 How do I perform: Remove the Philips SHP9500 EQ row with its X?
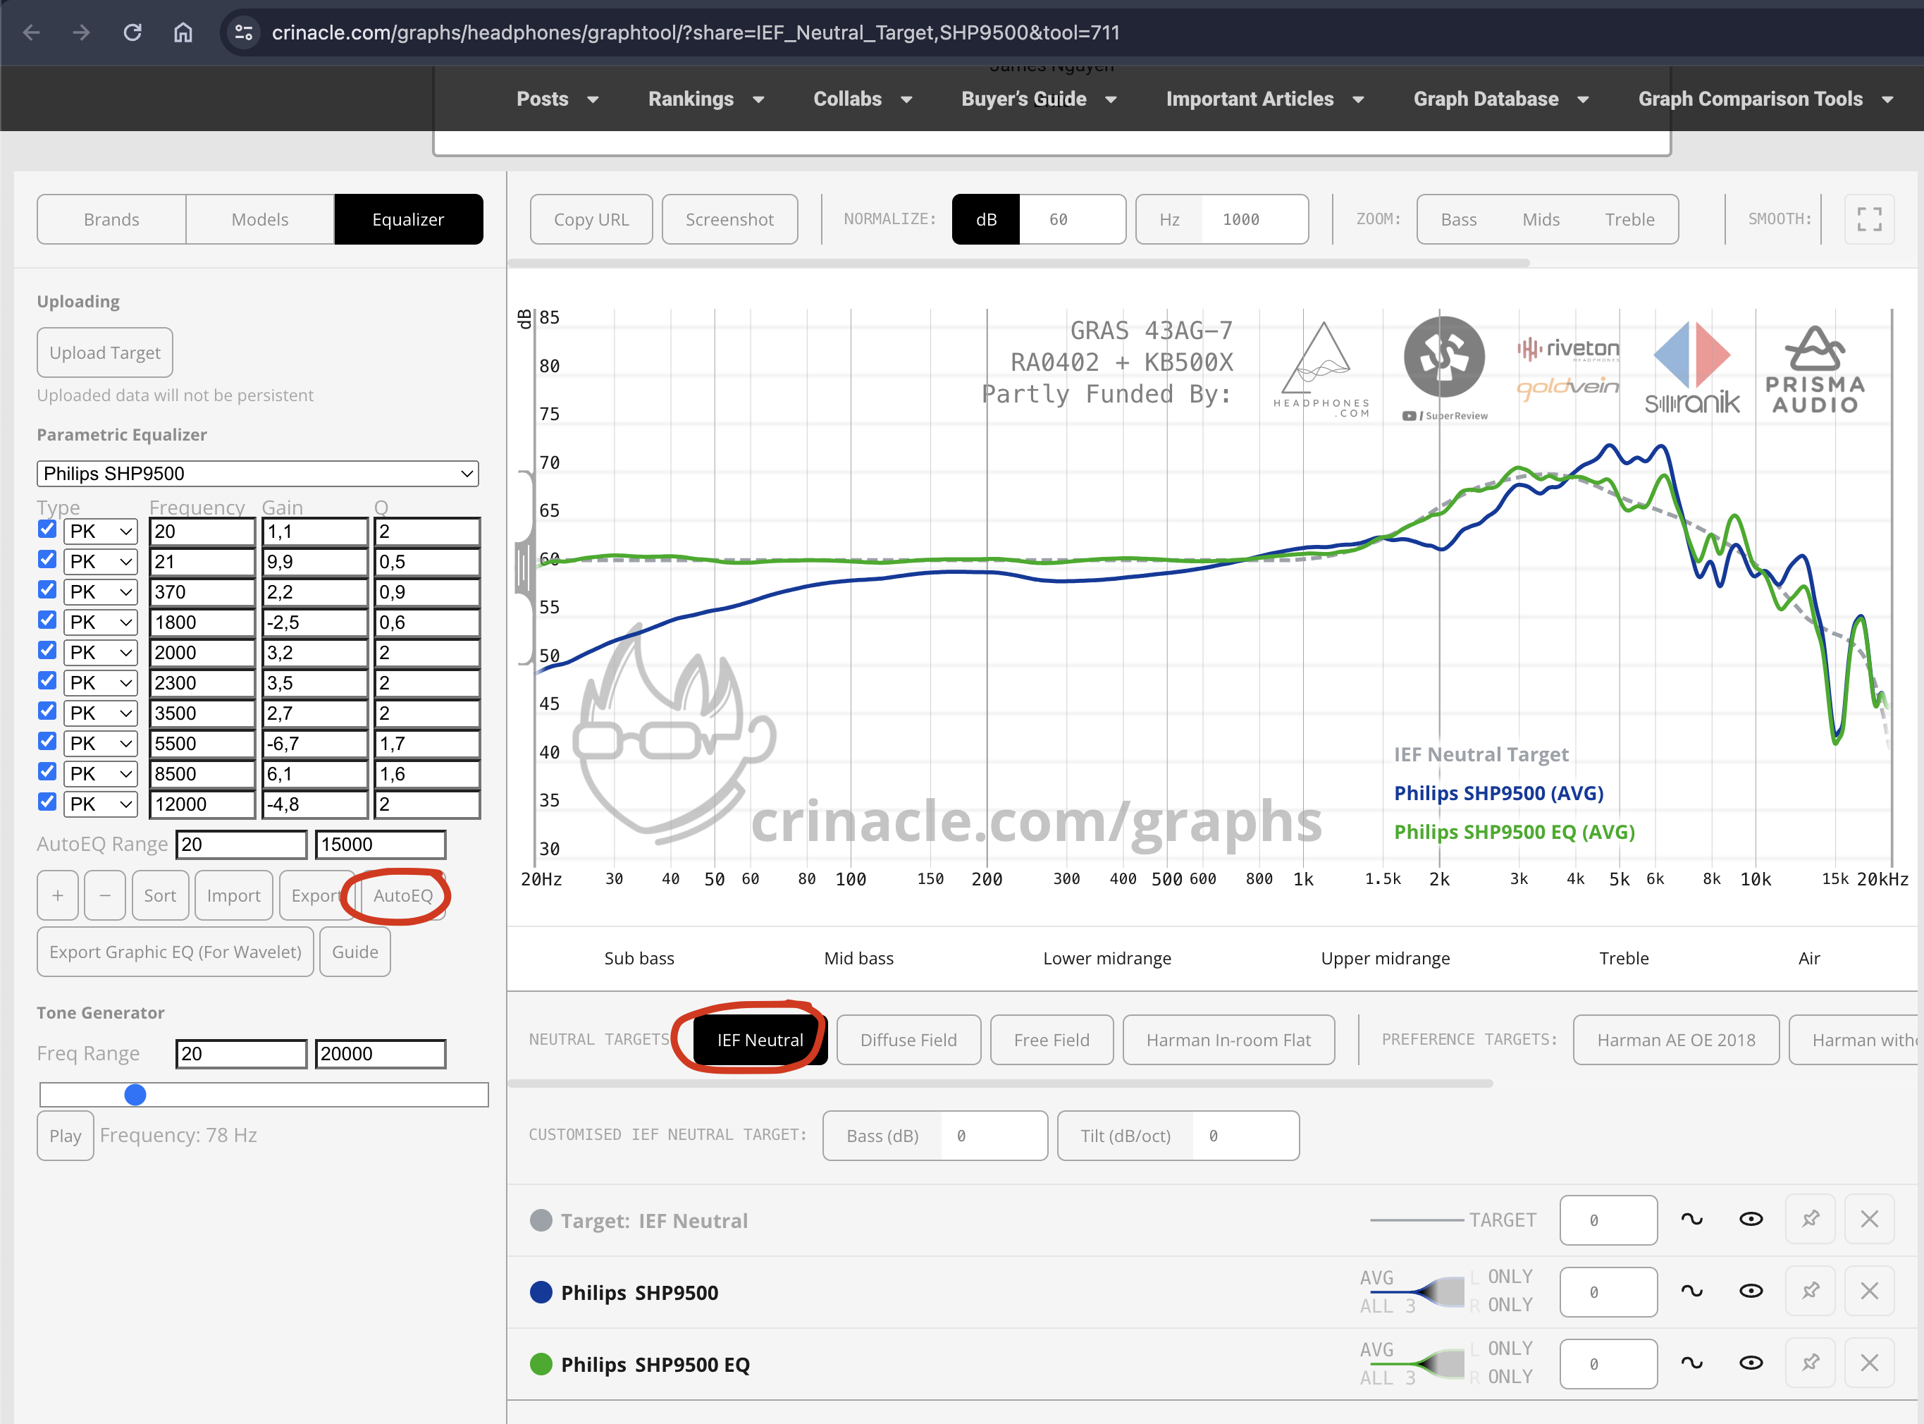1869,1363
